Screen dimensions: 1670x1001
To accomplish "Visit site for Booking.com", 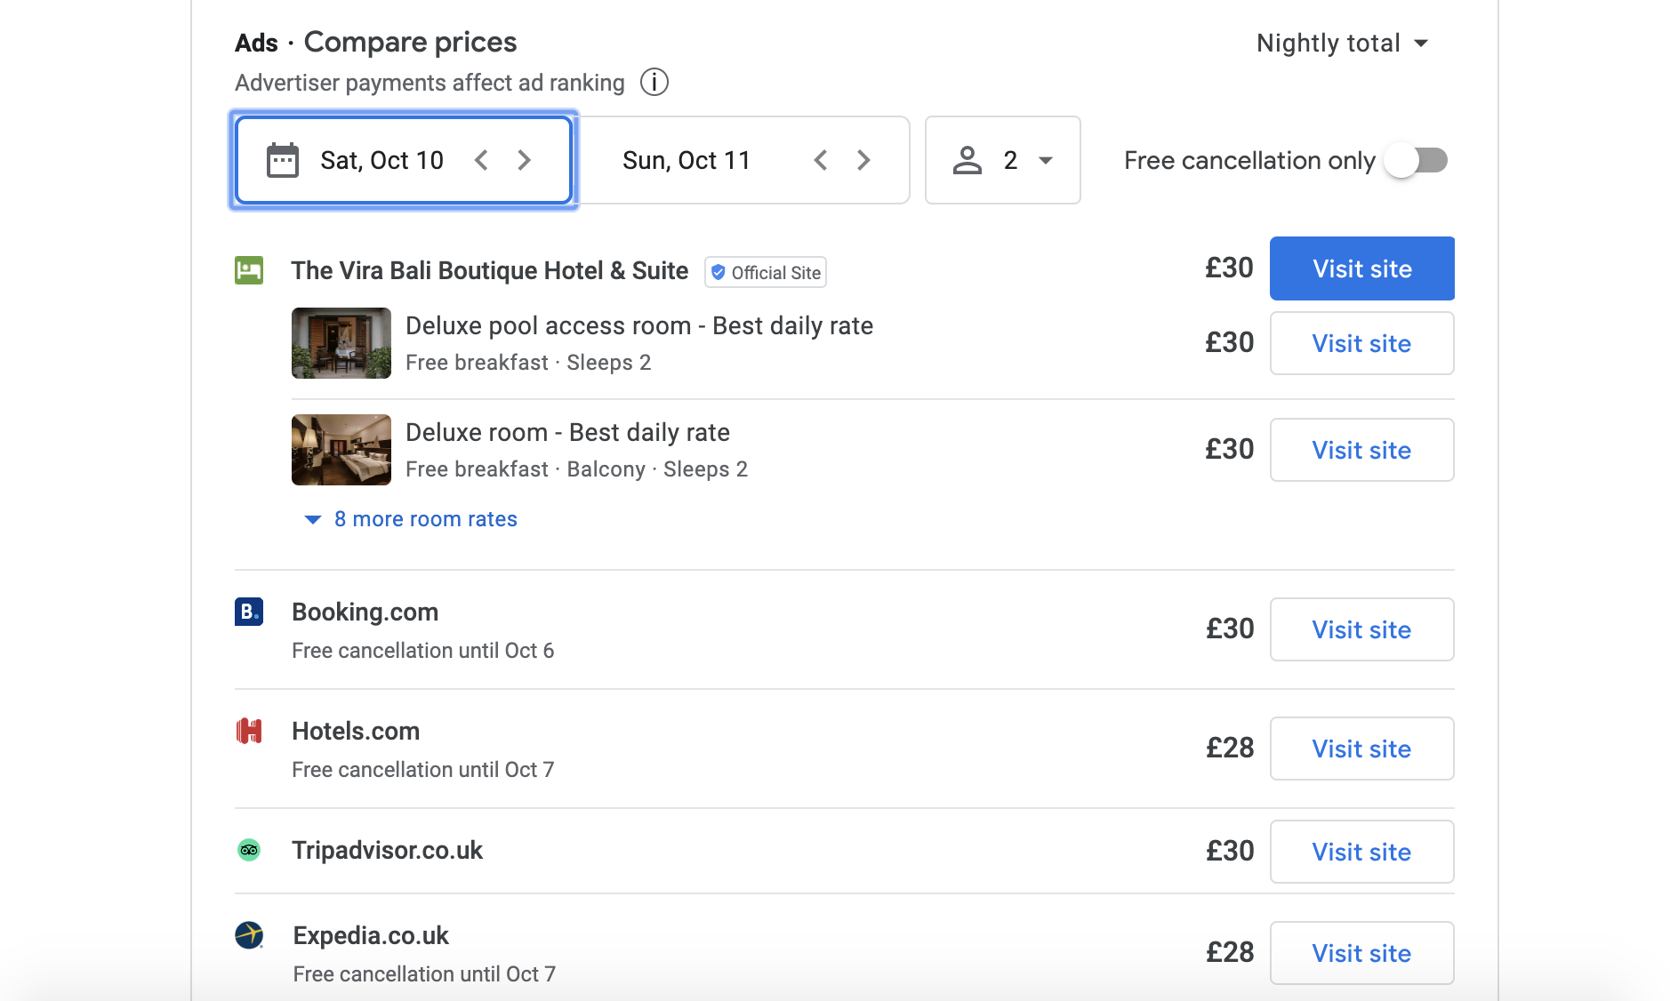I will pyautogui.click(x=1362, y=629).
